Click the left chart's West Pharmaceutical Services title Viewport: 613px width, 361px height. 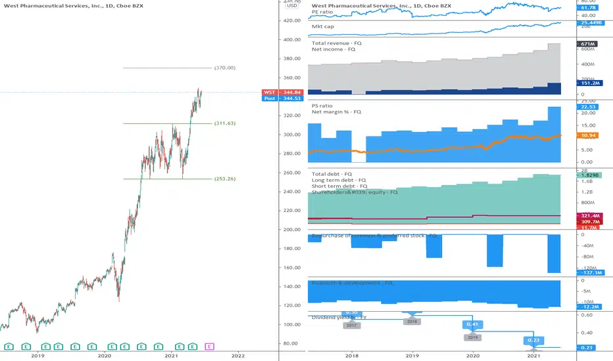click(x=74, y=6)
